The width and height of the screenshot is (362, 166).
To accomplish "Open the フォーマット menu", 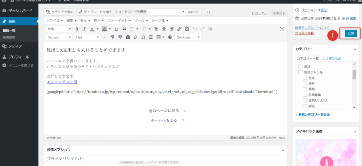I will [x=118, y=20].
